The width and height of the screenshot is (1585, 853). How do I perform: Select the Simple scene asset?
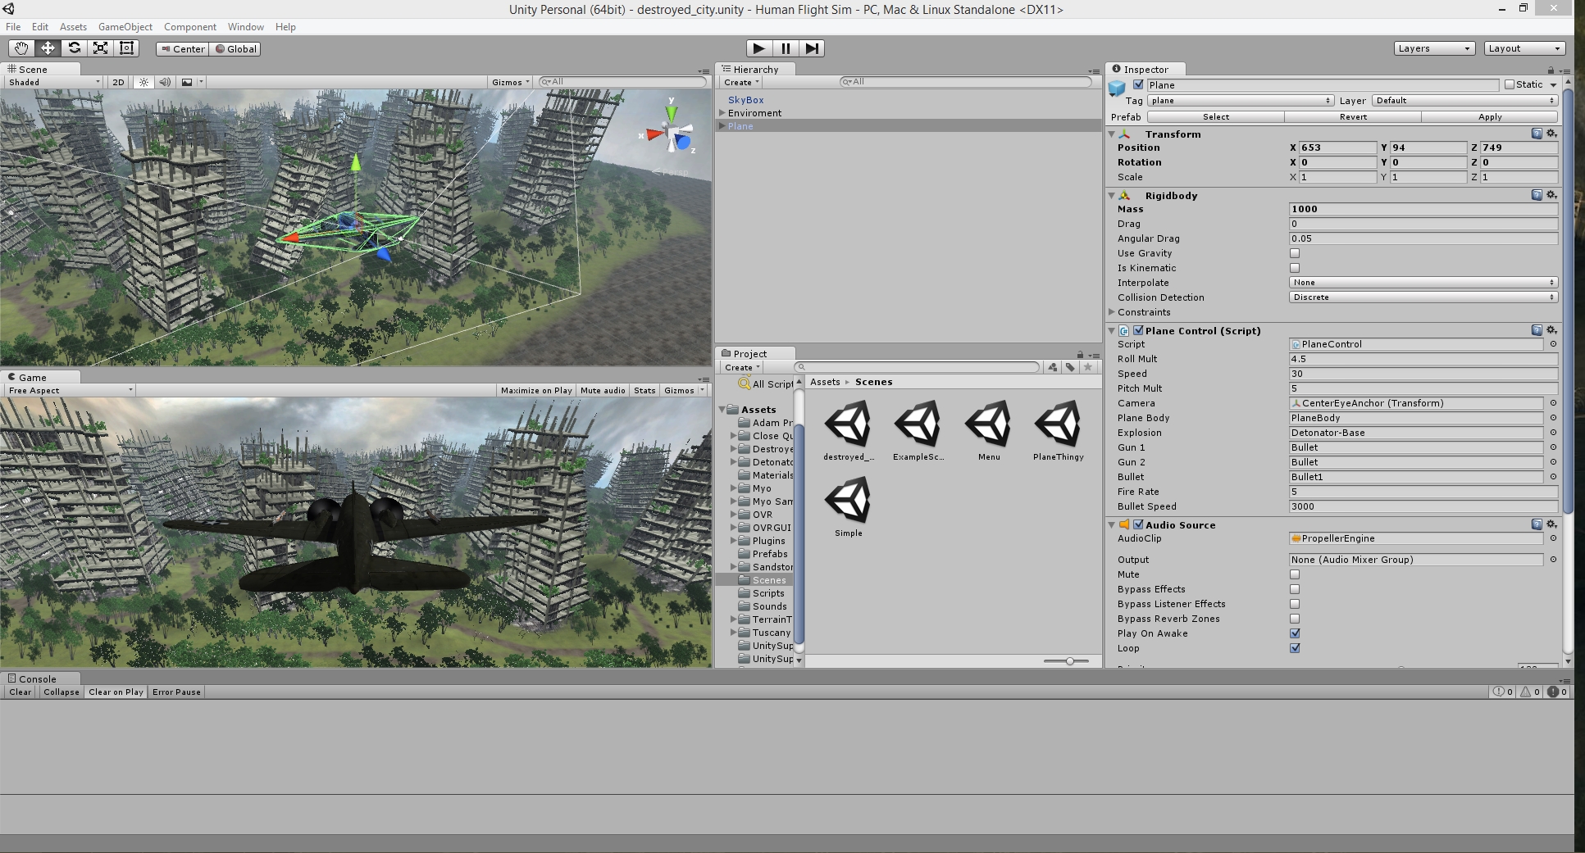click(849, 507)
